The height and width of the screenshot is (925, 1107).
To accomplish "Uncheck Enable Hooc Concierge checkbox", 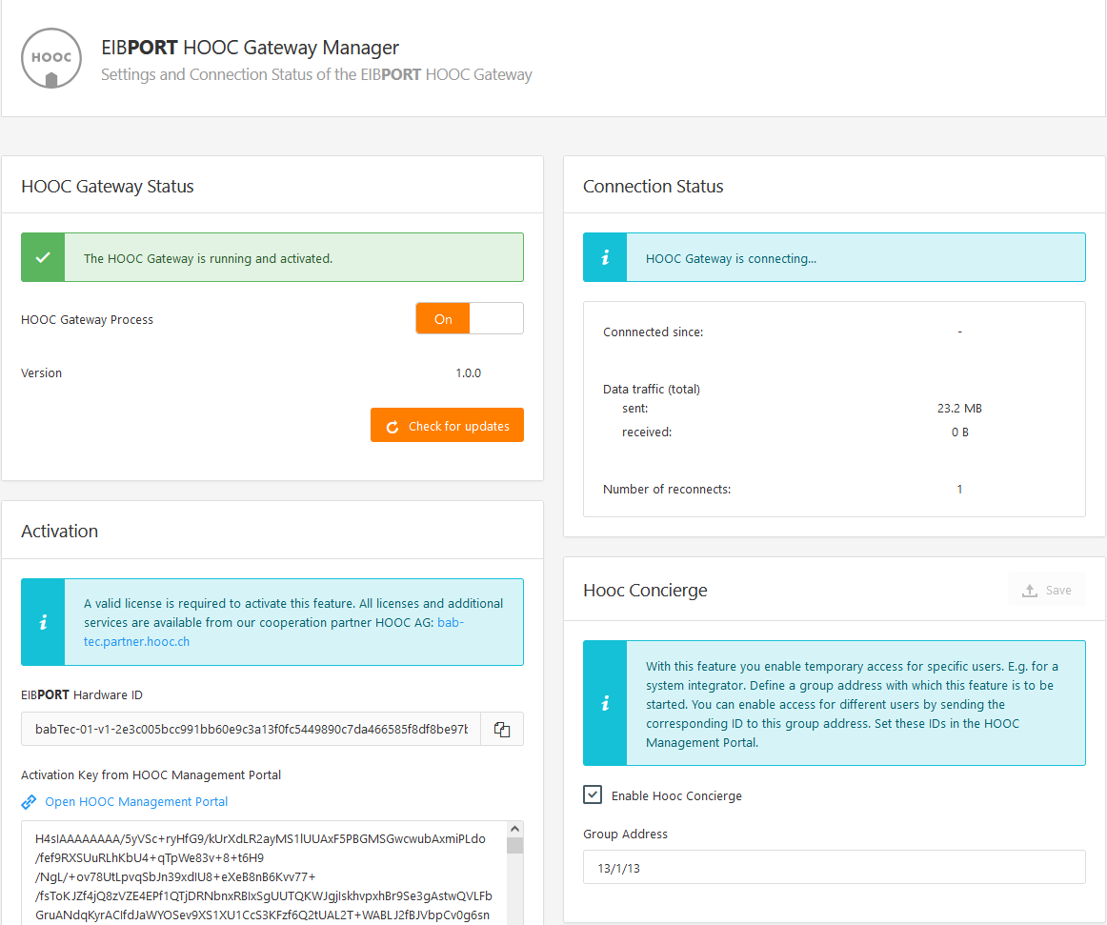I will 593,795.
